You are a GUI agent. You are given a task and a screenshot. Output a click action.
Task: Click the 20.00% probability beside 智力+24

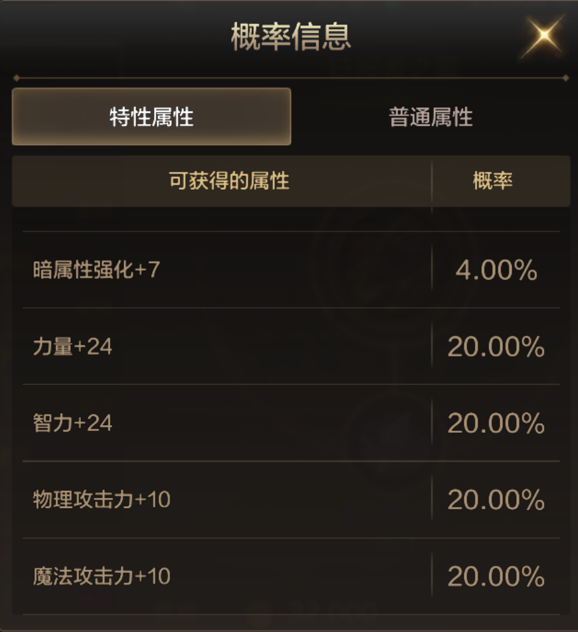coord(496,424)
